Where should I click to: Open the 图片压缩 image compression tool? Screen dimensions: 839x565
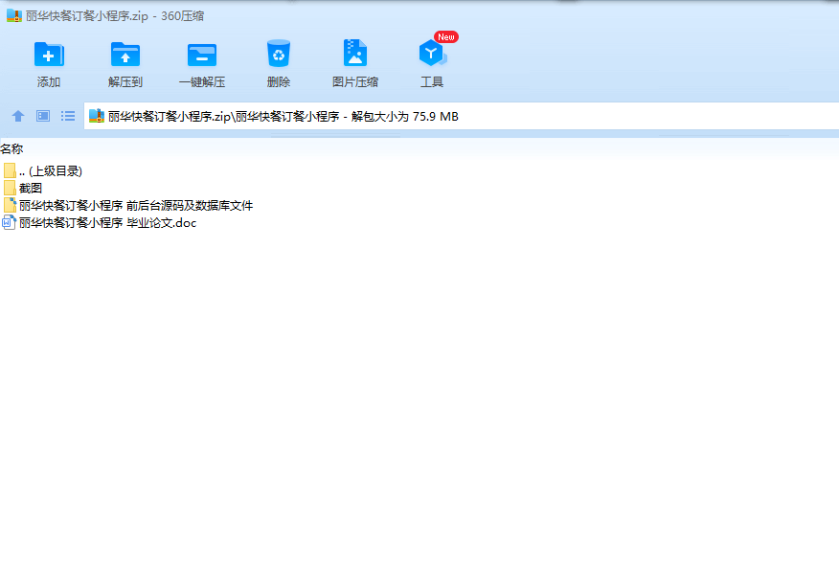pyautogui.click(x=354, y=53)
